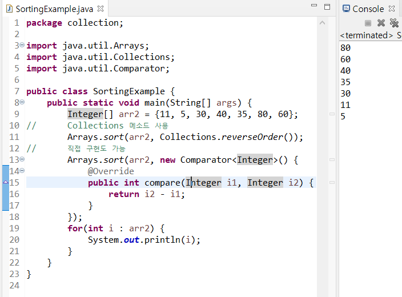The width and height of the screenshot is (402, 297).
Task: Click 'reverseOrder' on line 11
Action: (252, 137)
